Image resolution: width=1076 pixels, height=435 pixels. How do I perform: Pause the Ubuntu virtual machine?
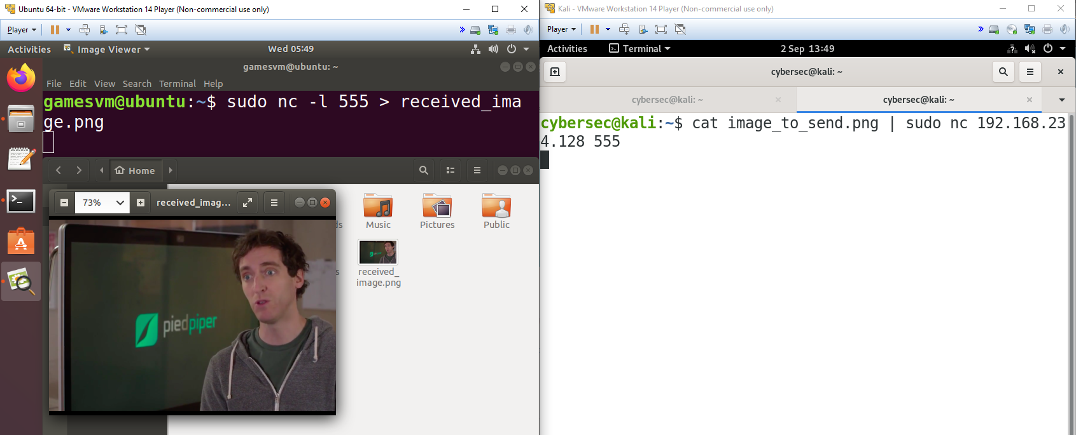coord(55,30)
